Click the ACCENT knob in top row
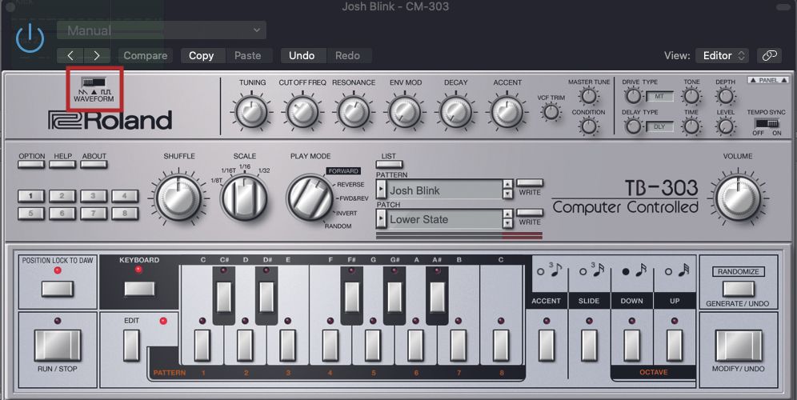The image size is (797, 400). click(x=507, y=112)
